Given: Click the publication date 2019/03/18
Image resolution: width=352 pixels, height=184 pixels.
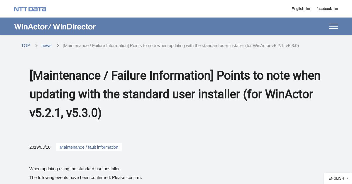Looking at the screenshot, I should pos(40,147).
